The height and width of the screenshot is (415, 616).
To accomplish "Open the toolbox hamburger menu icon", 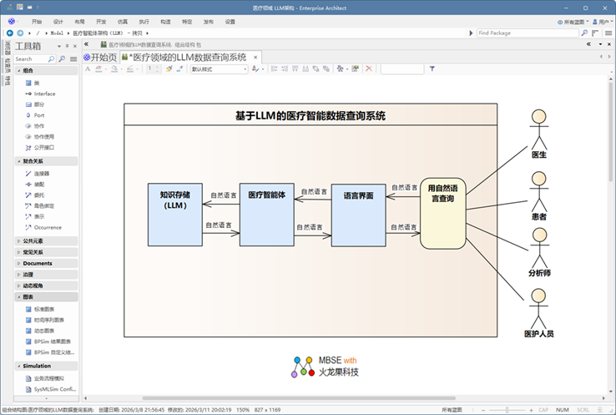I will [73, 59].
